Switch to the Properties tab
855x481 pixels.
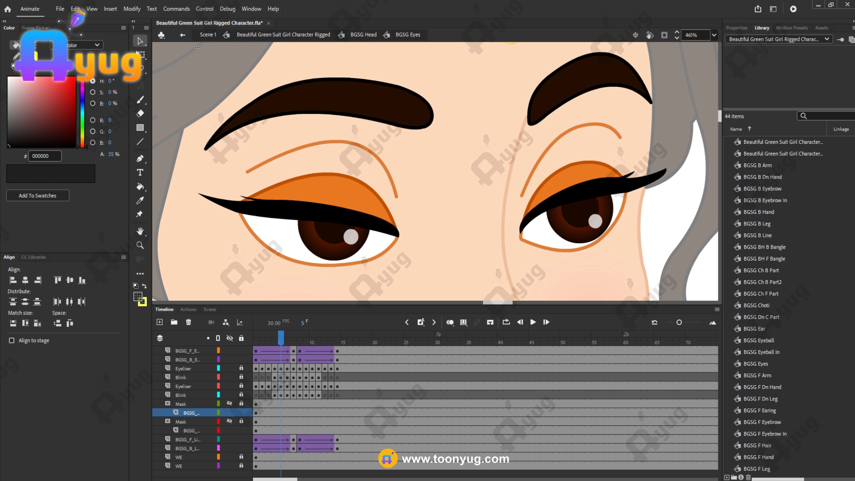click(x=736, y=28)
